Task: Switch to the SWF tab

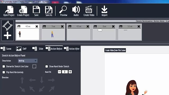Action: pos(21,49)
